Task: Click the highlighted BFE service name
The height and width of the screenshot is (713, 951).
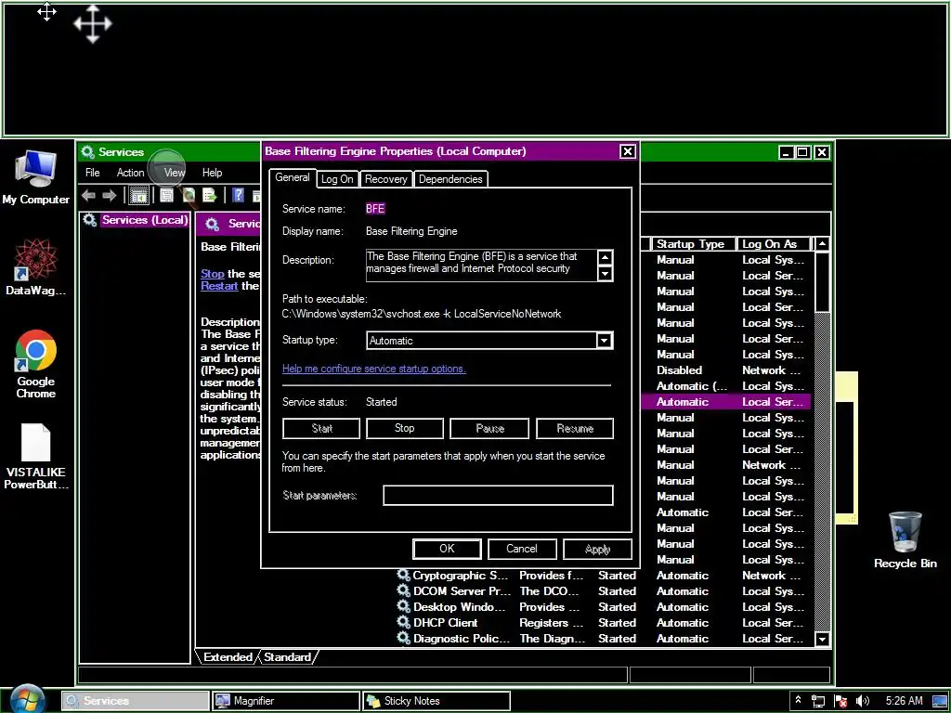Action: (375, 209)
